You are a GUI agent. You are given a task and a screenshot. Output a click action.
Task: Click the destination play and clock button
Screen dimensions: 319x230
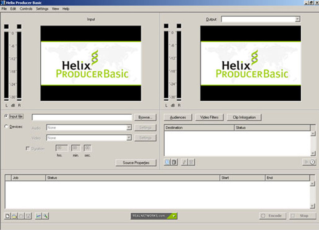coord(309,162)
